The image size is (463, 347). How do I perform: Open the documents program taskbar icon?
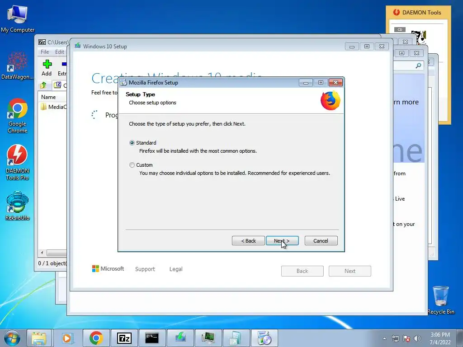[x=236, y=338]
